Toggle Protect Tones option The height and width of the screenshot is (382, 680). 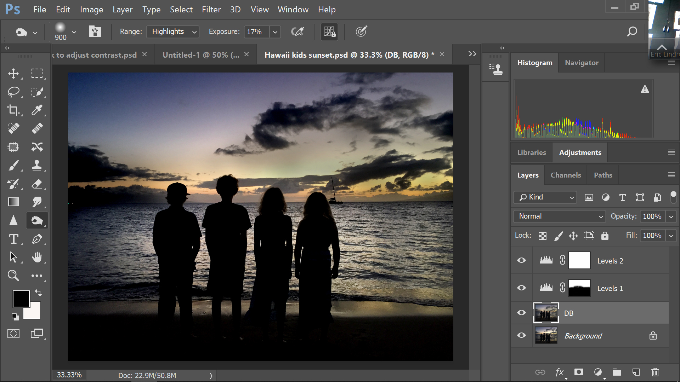tap(329, 31)
